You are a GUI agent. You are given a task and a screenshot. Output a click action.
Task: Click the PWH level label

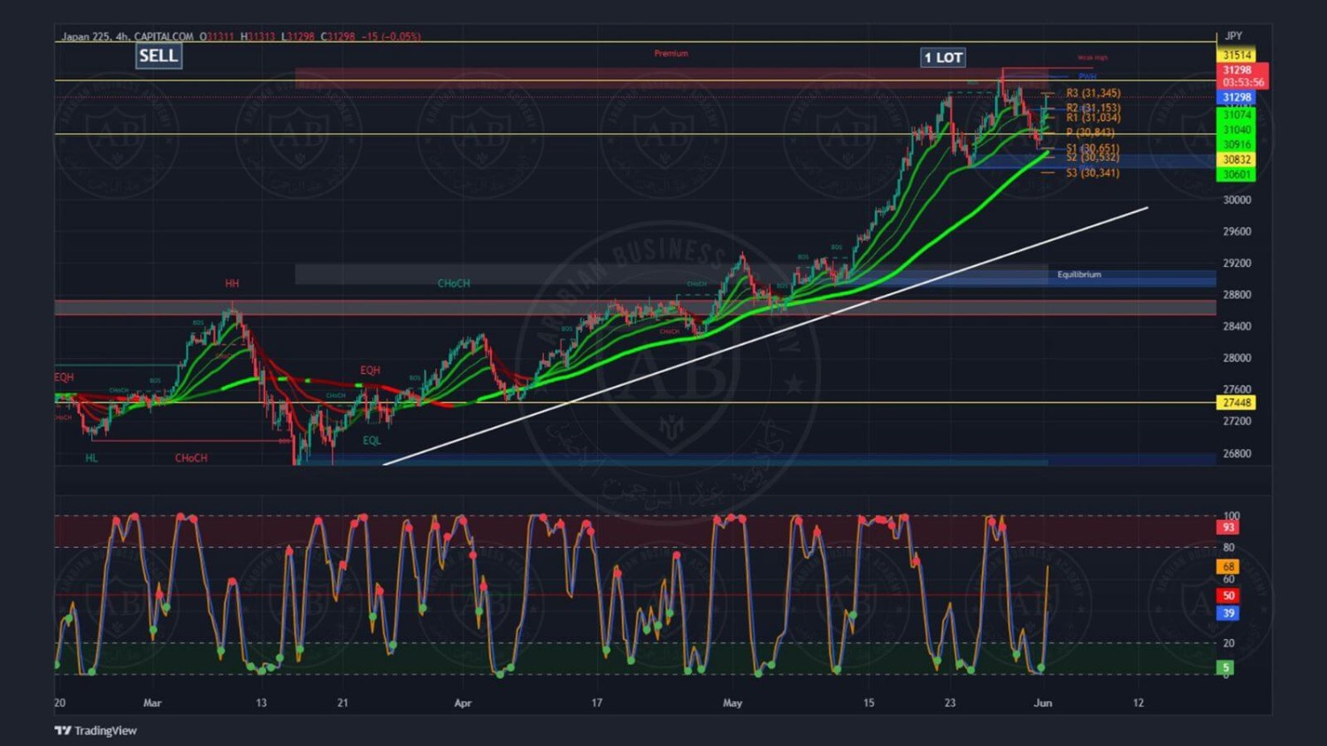pyautogui.click(x=1087, y=77)
